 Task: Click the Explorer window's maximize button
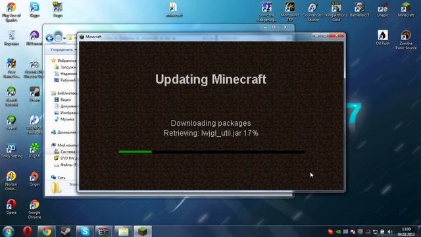[x=274, y=27]
